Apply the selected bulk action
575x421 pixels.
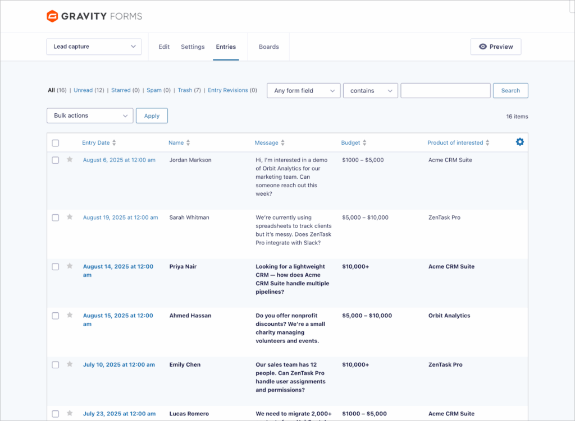[152, 115]
